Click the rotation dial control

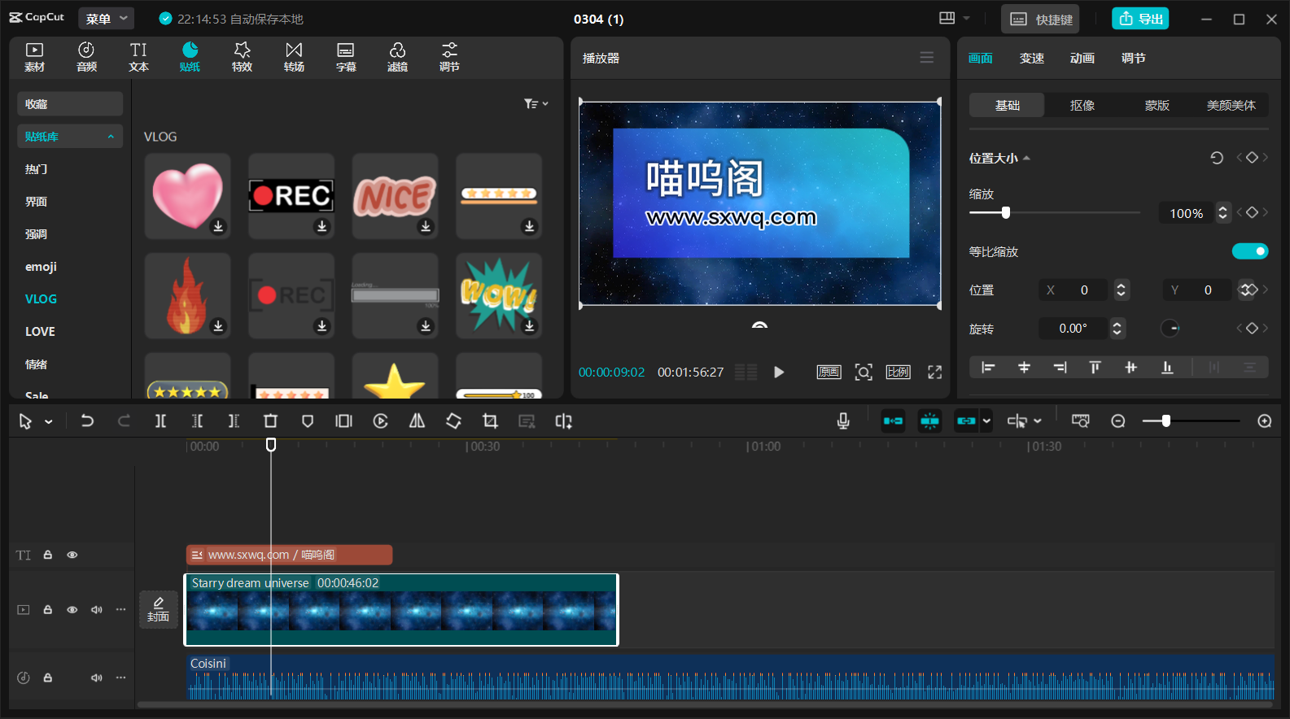(1170, 329)
